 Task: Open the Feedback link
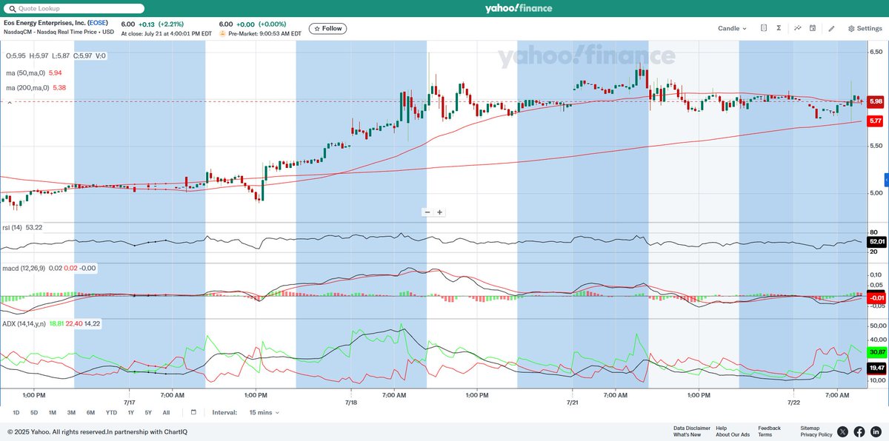(x=769, y=428)
